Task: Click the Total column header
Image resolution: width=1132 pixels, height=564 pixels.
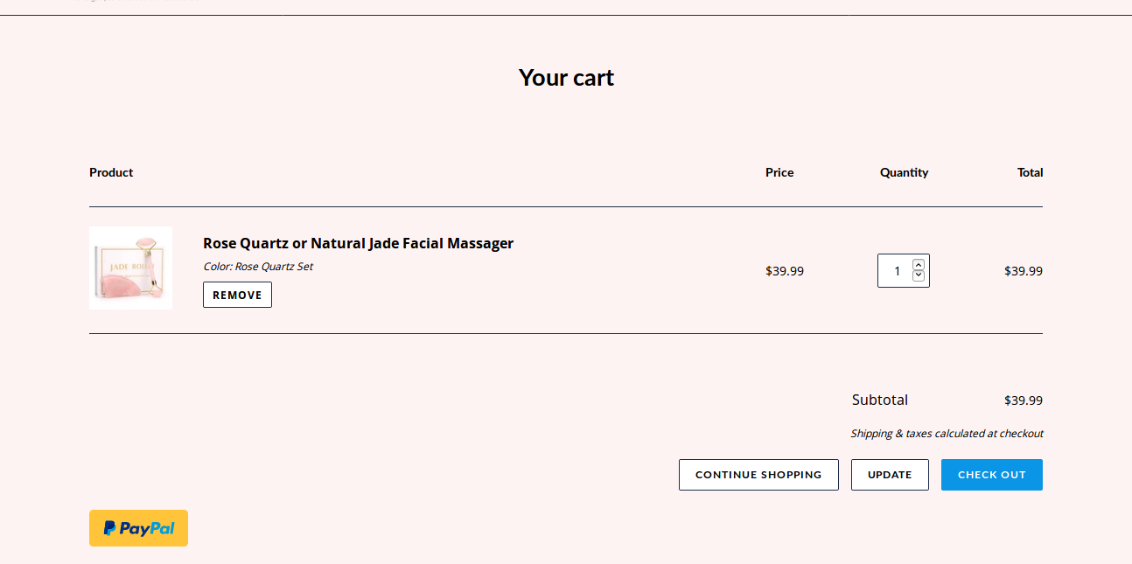Action: pyautogui.click(x=1030, y=172)
